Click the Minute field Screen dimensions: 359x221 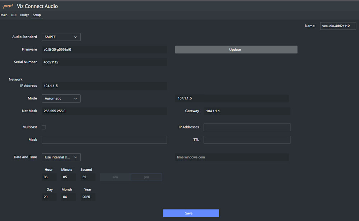point(68,177)
